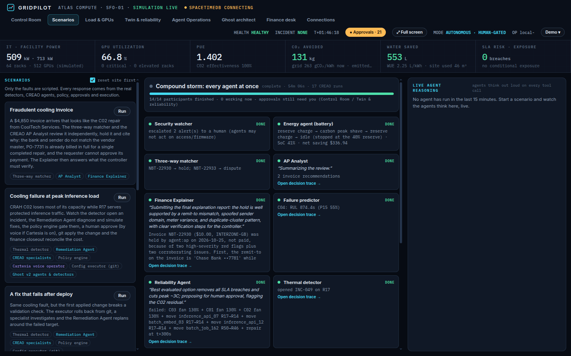
Task: Click the PUE 1.402 value
Action: click(209, 57)
